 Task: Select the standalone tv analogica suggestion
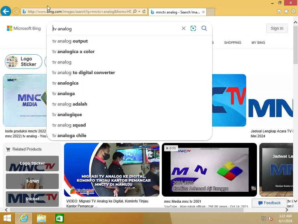pos(129,83)
